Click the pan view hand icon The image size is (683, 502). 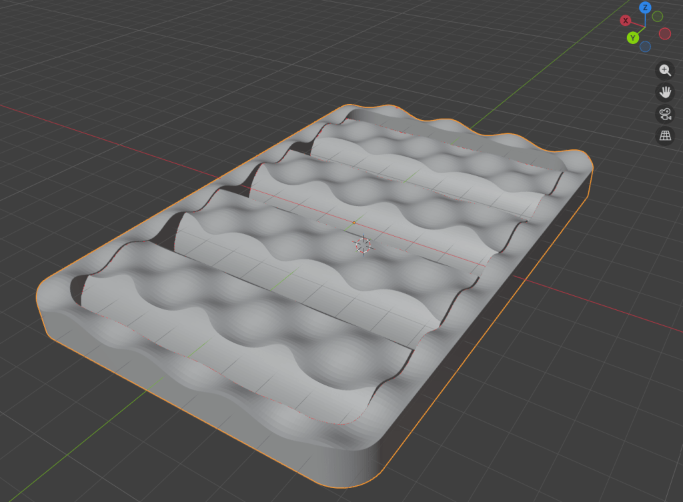point(665,92)
